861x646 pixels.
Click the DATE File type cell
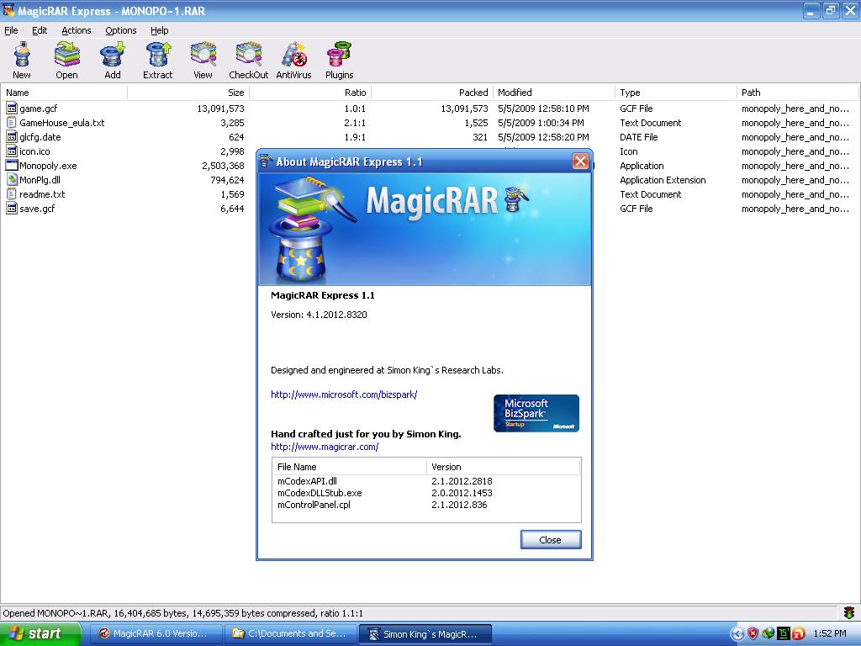(x=639, y=137)
